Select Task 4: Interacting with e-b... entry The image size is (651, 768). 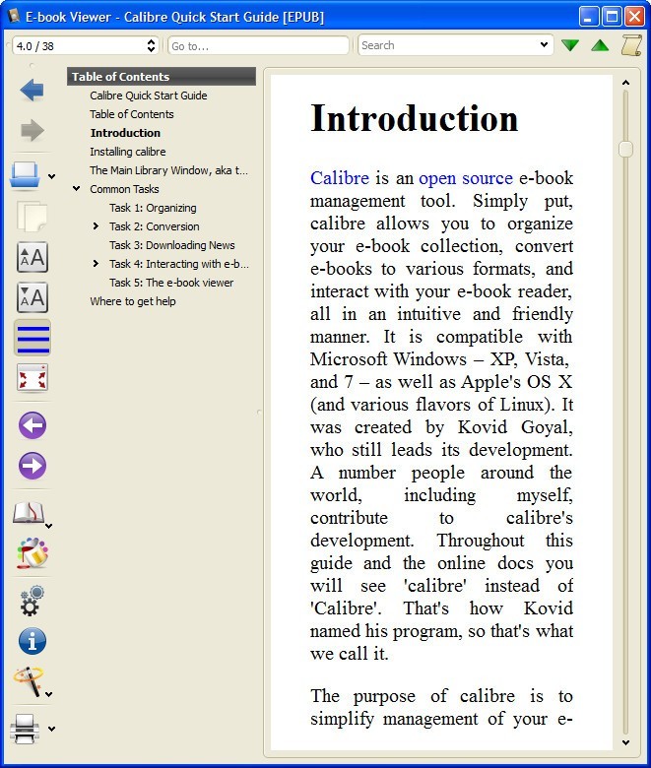[x=179, y=264]
